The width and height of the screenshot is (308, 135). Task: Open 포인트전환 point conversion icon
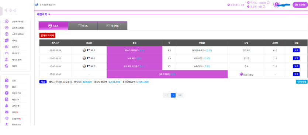(x=7, y=93)
